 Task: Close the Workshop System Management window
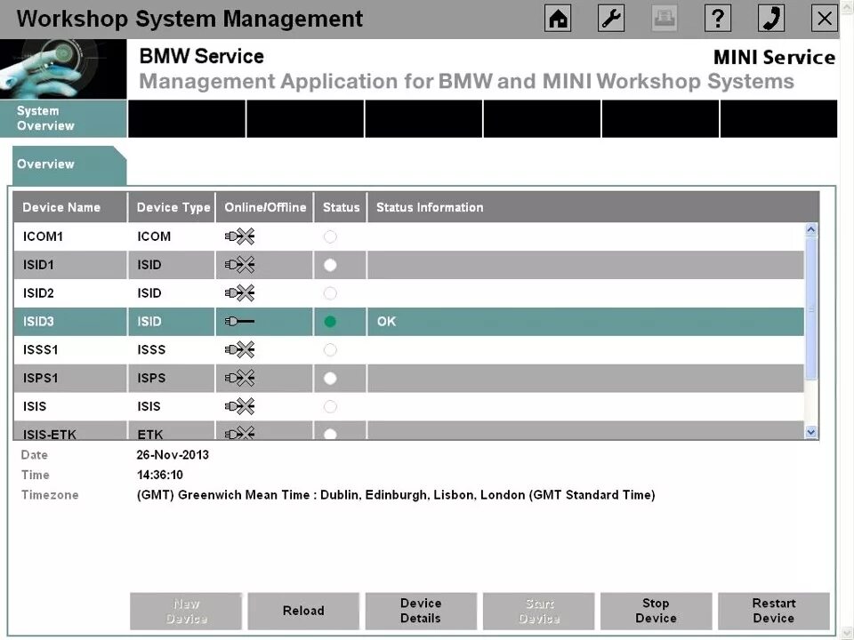[x=825, y=19]
